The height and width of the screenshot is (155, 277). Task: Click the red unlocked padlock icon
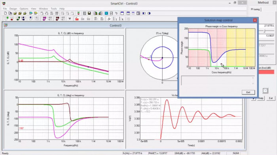point(77,19)
